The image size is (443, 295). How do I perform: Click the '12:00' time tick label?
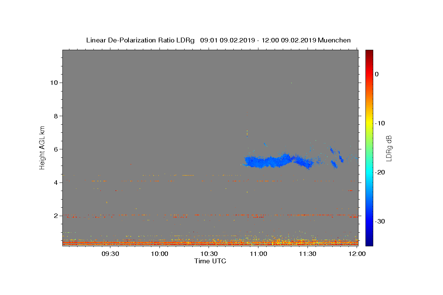[x=357, y=254]
